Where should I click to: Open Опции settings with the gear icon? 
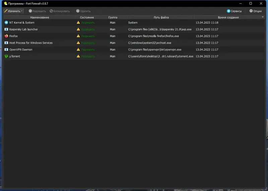point(255,11)
